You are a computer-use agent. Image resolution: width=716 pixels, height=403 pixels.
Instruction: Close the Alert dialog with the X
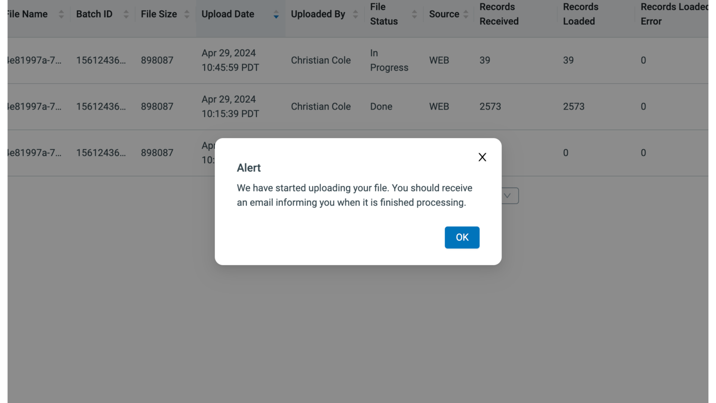482,157
